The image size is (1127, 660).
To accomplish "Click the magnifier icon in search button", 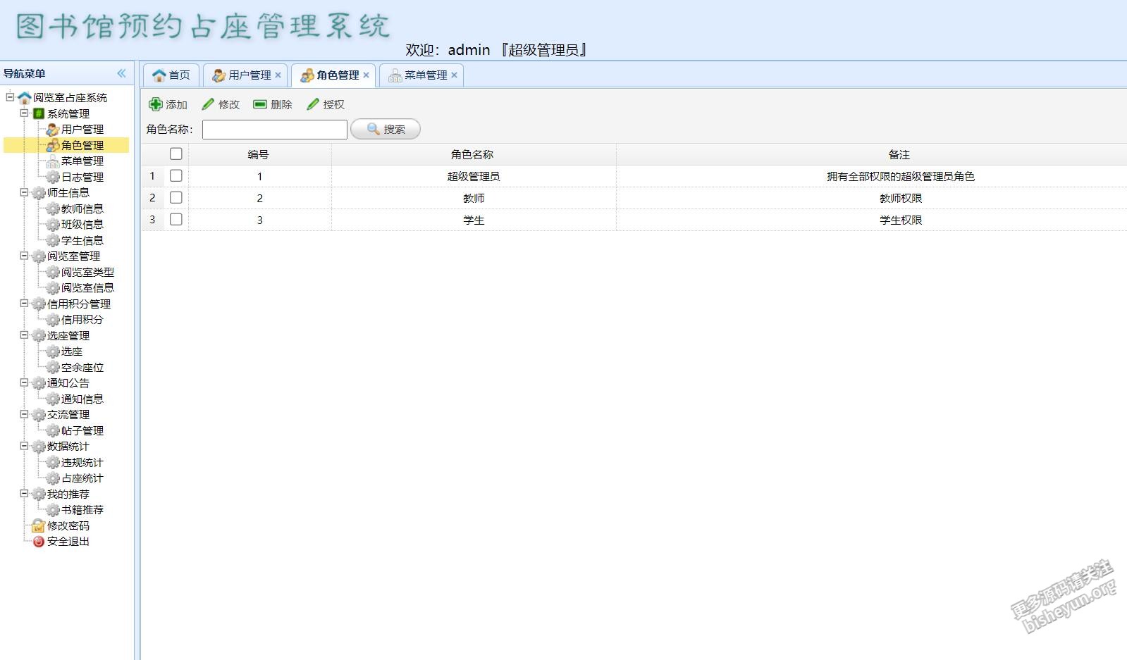I will click(374, 129).
